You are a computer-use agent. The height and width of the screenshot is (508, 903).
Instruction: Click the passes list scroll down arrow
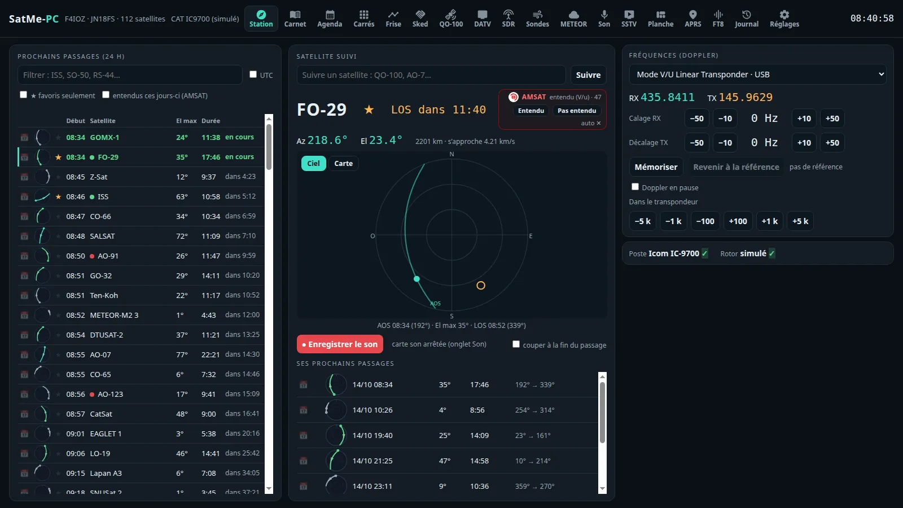point(269,489)
